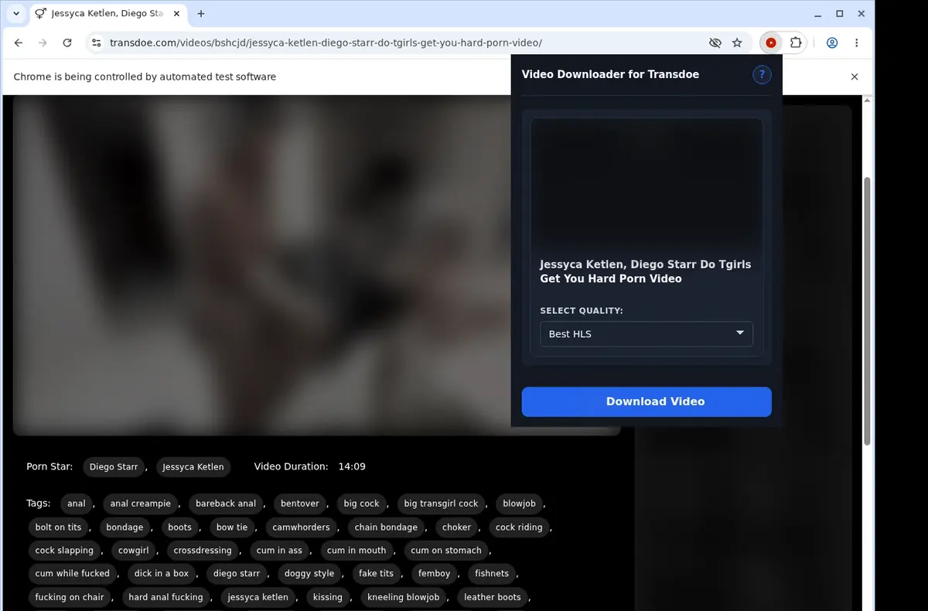Open the Chrome three-dot menu

(x=856, y=43)
